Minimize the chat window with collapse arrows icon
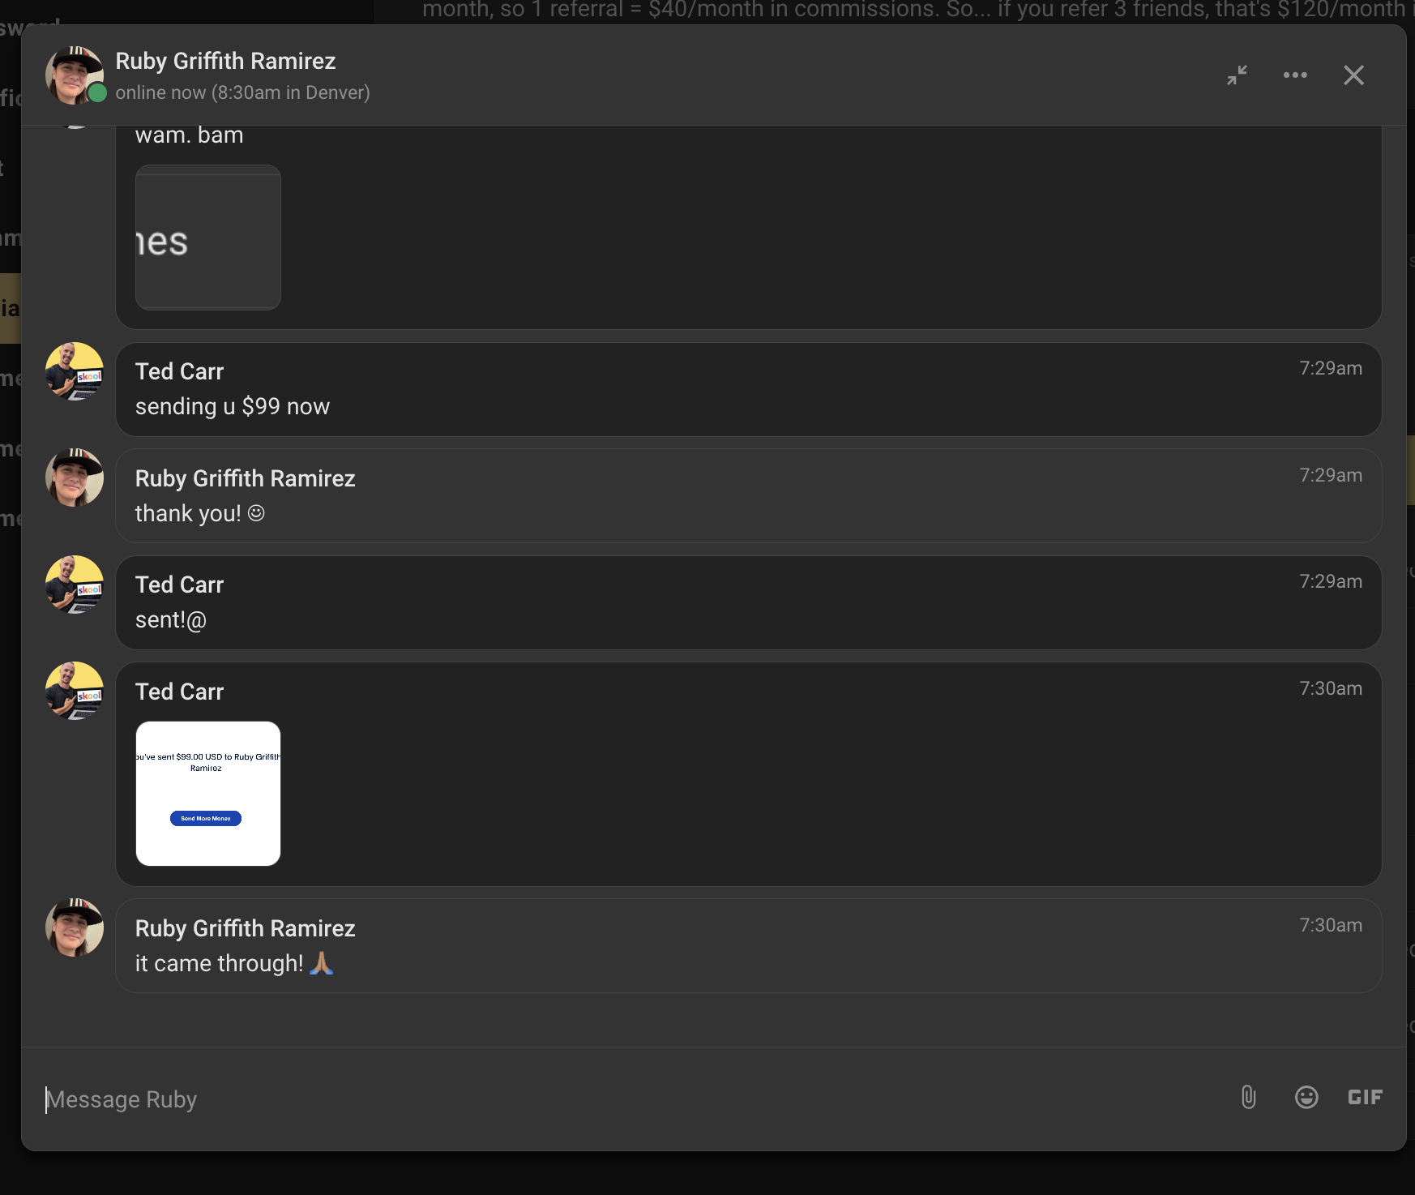Viewport: 1415px width, 1195px height. [x=1237, y=75]
